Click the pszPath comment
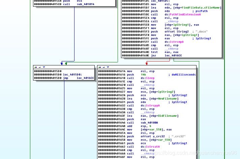 tap(200, 11)
